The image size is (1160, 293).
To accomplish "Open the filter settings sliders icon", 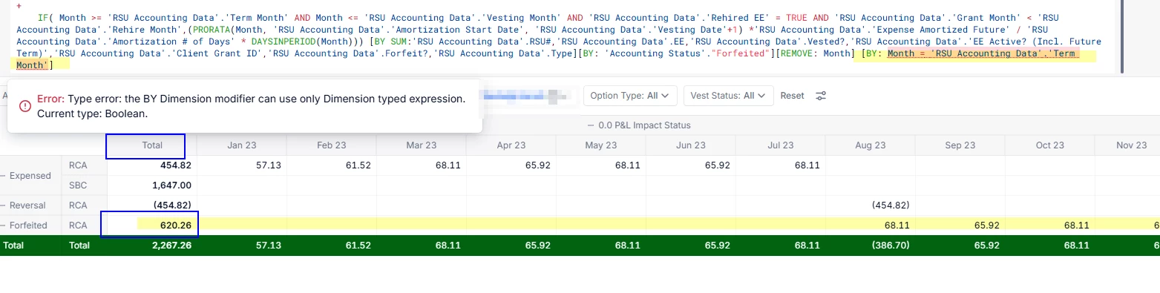I will click(x=821, y=96).
